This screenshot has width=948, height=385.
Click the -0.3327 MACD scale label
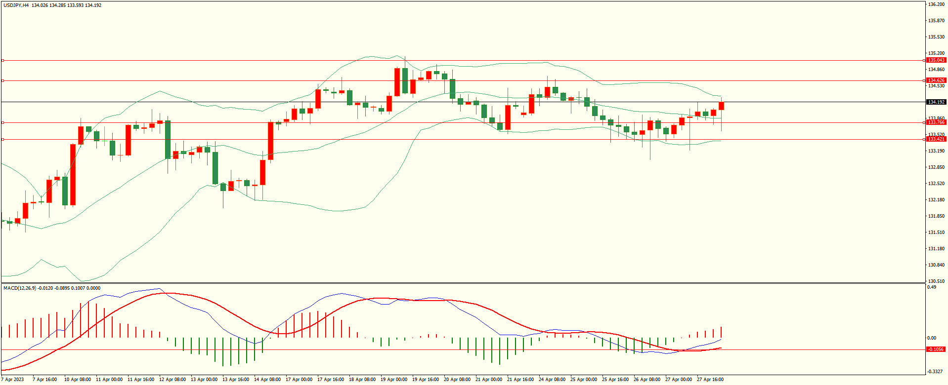tap(935, 372)
